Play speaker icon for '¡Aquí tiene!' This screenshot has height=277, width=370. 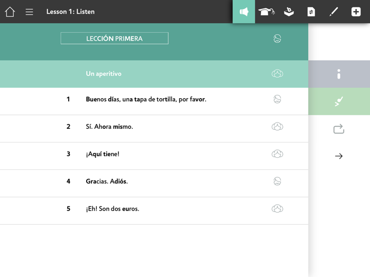click(x=277, y=154)
